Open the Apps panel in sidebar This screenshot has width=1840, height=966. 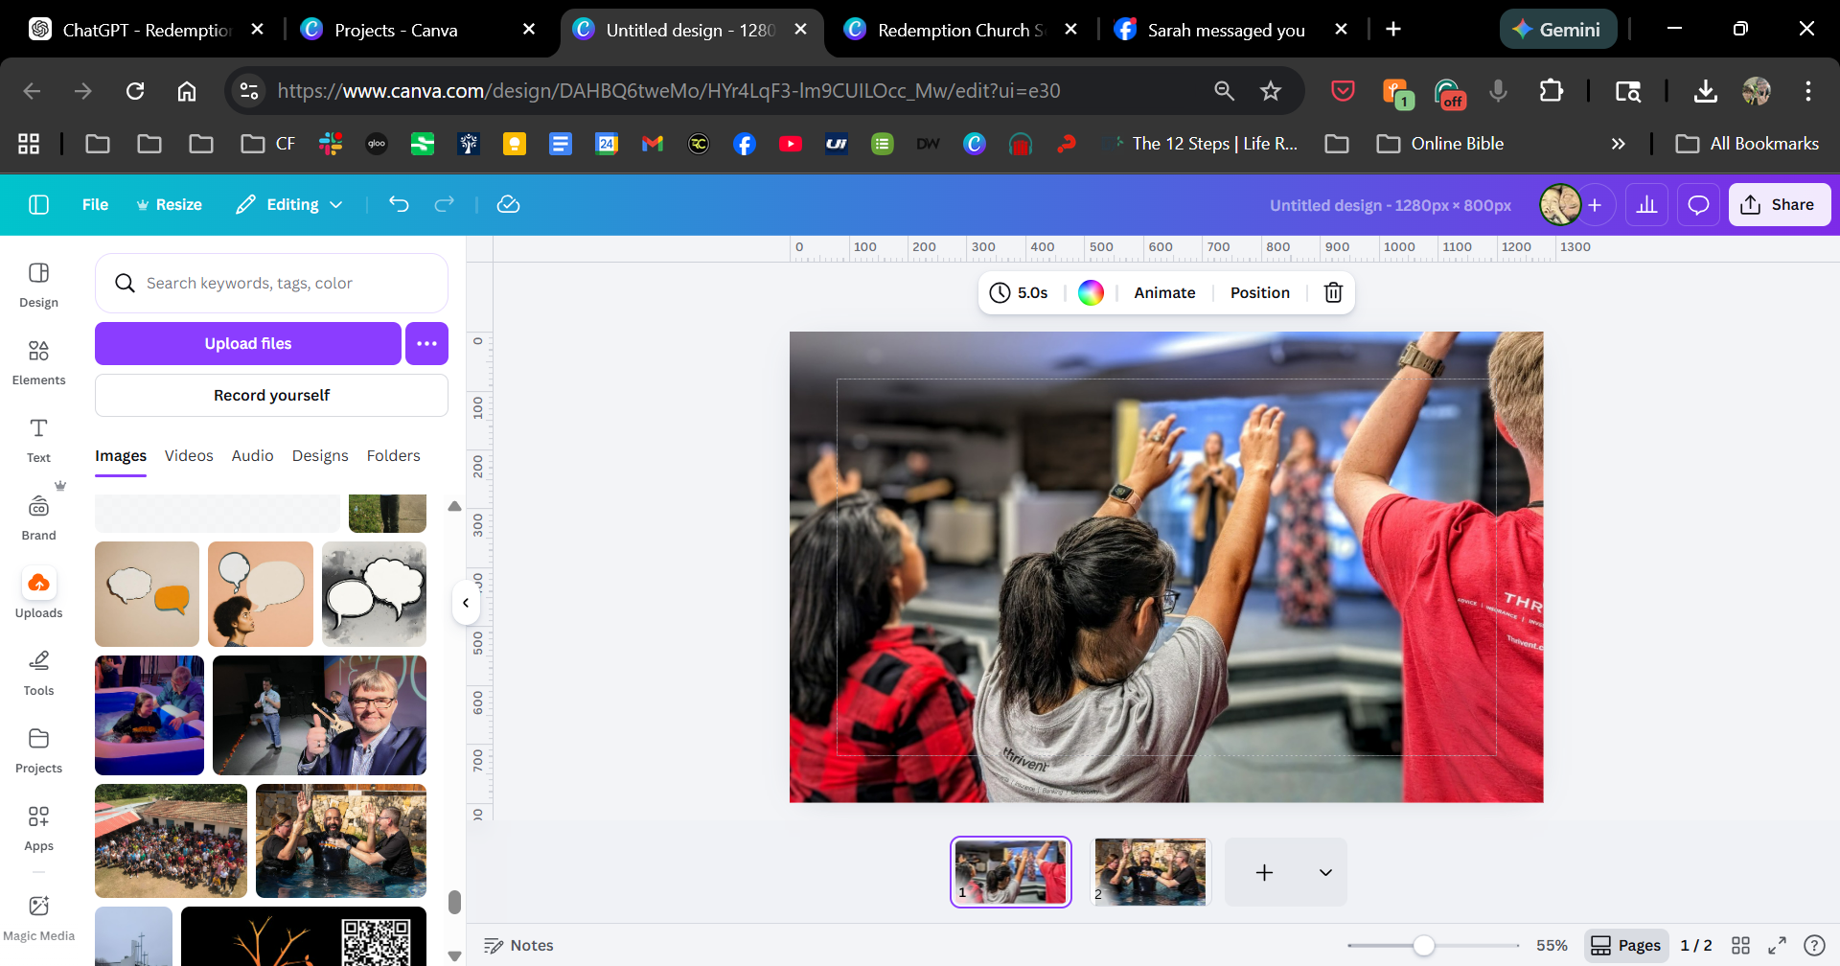pos(38,828)
